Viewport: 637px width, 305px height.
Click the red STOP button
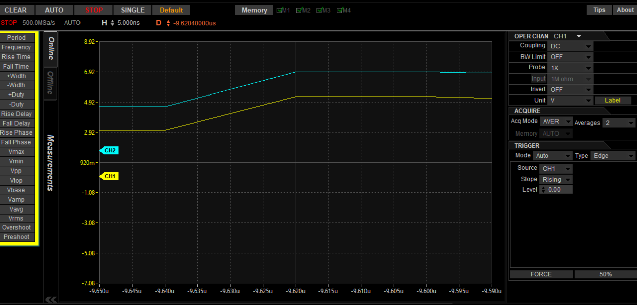(x=94, y=10)
